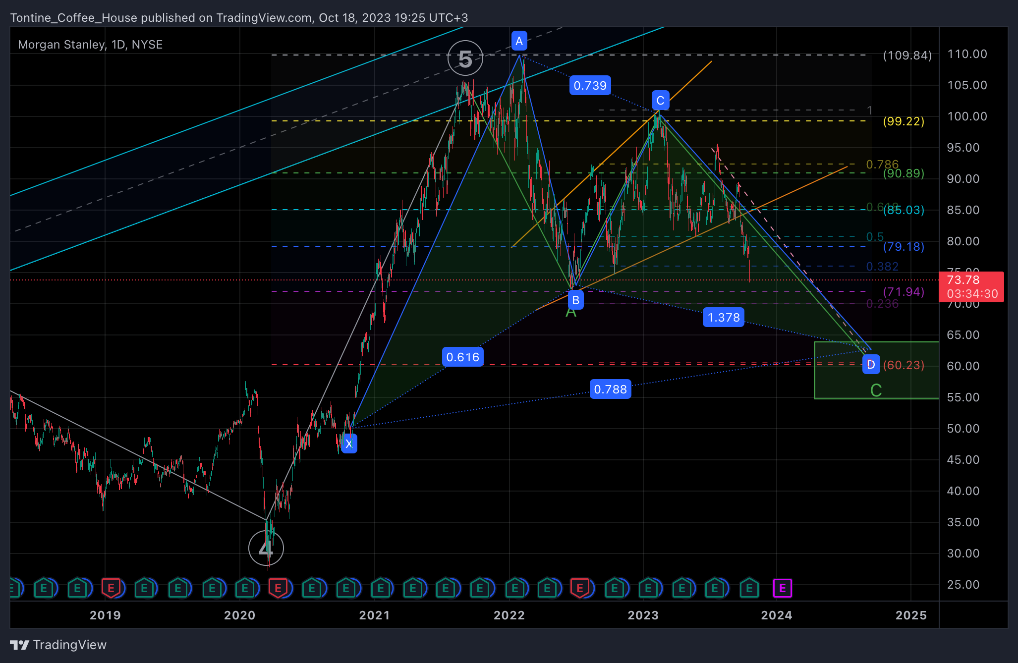The width and height of the screenshot is (1018, 663).
Task: Click 25.00 on the price axis
Action: (x=963, y=585)
